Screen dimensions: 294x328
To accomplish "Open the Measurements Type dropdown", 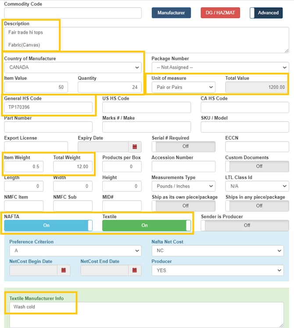I will [x=183, y=186].
